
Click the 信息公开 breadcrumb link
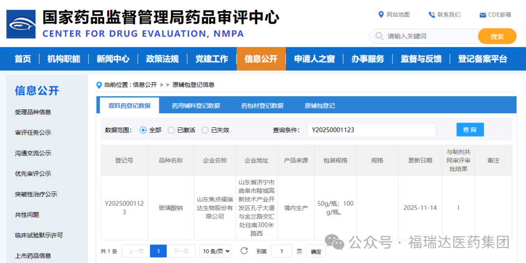[x=145, y=85]
